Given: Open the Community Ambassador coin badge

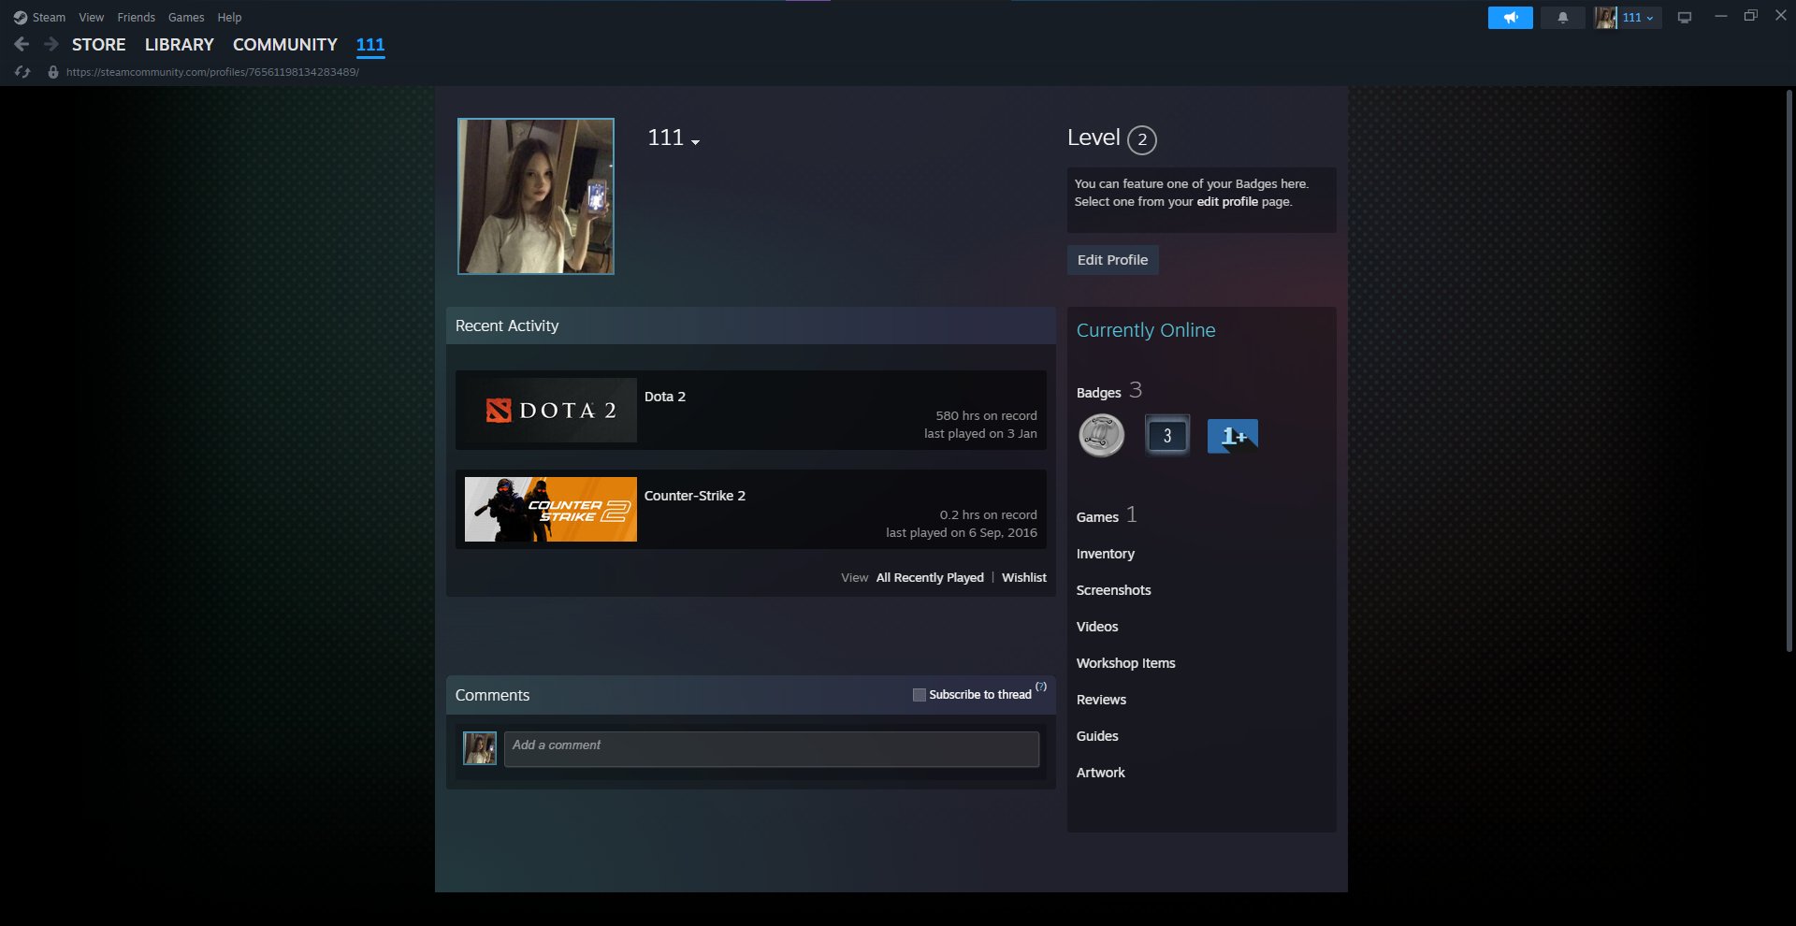Looking at the screenshot, I should pos(1101,436).
